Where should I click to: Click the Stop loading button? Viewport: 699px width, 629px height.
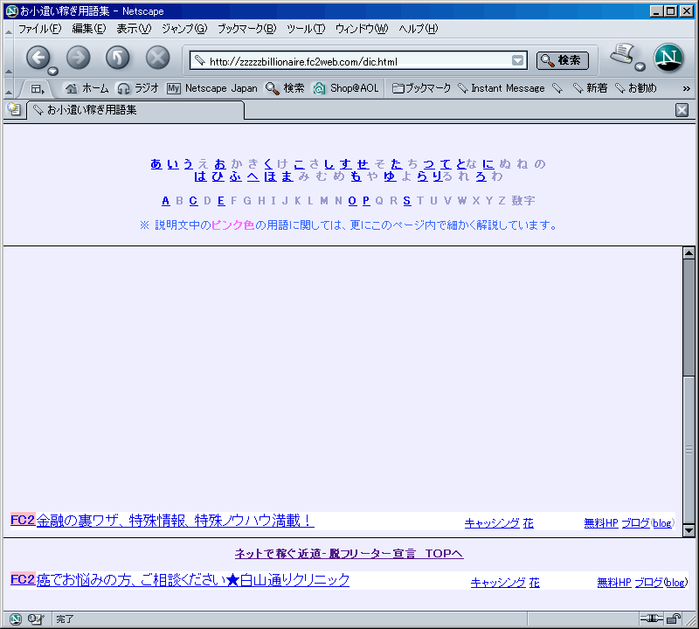coord(158,58)
